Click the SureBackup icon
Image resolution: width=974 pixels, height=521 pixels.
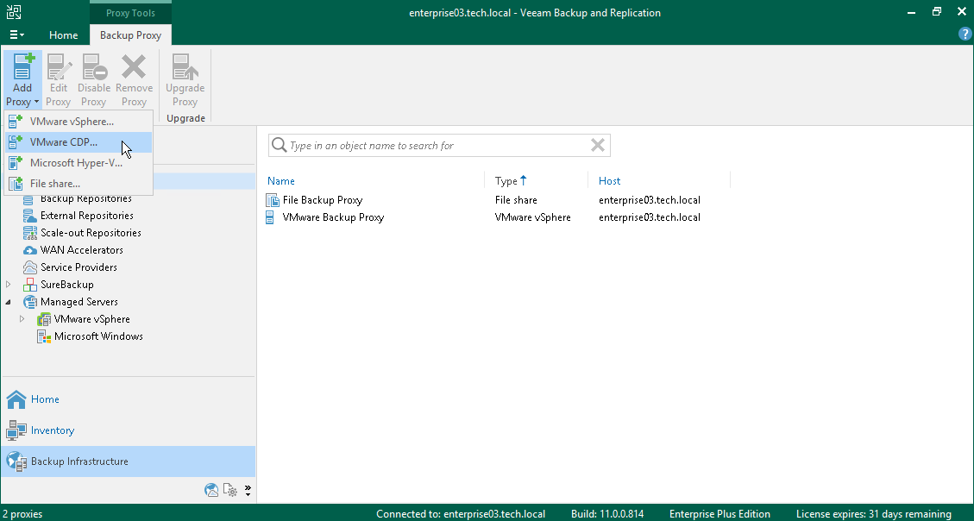(30, 285)
